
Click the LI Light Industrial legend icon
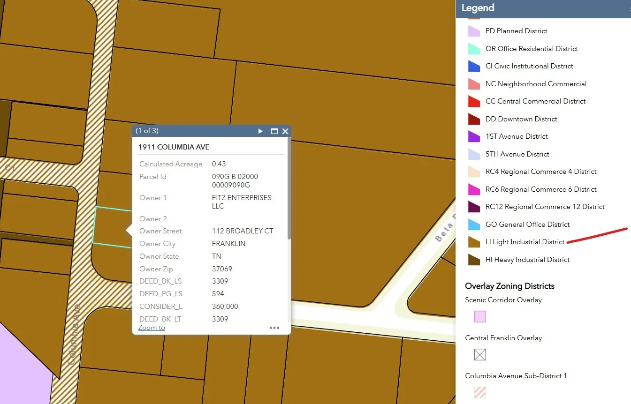pos(474,242)
